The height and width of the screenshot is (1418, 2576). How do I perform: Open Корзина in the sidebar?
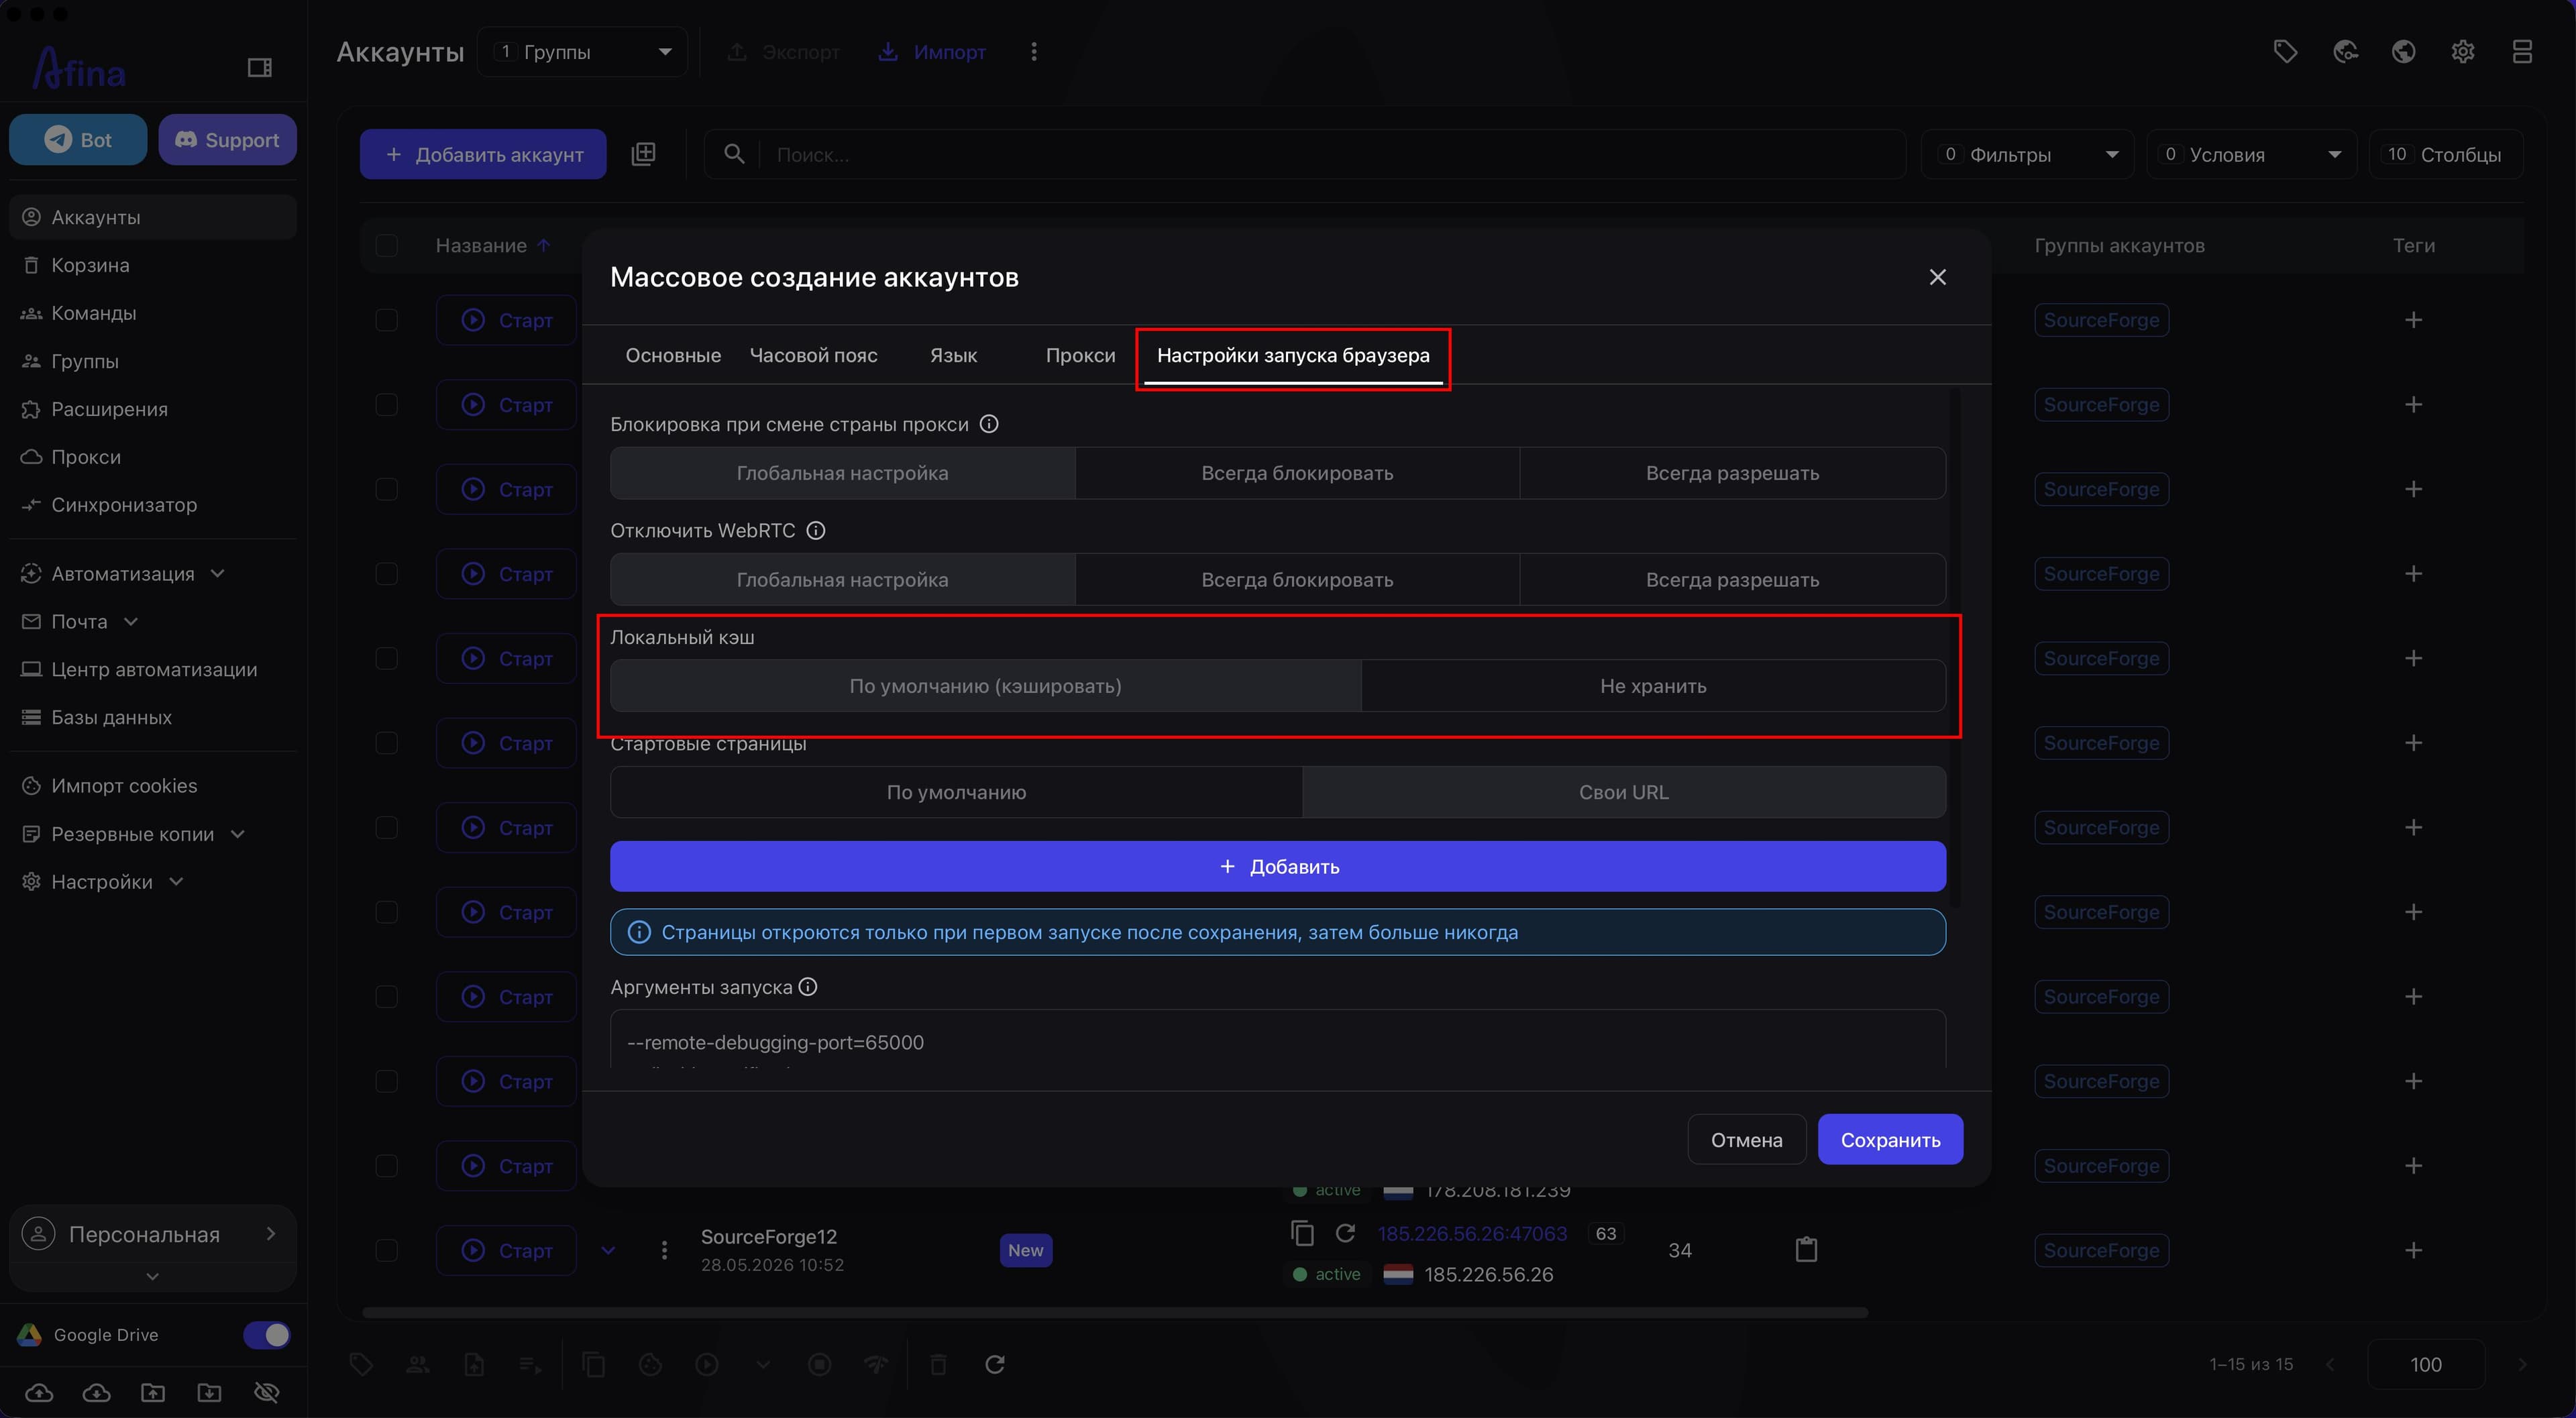pyautogui.click(x=153, y=265)
